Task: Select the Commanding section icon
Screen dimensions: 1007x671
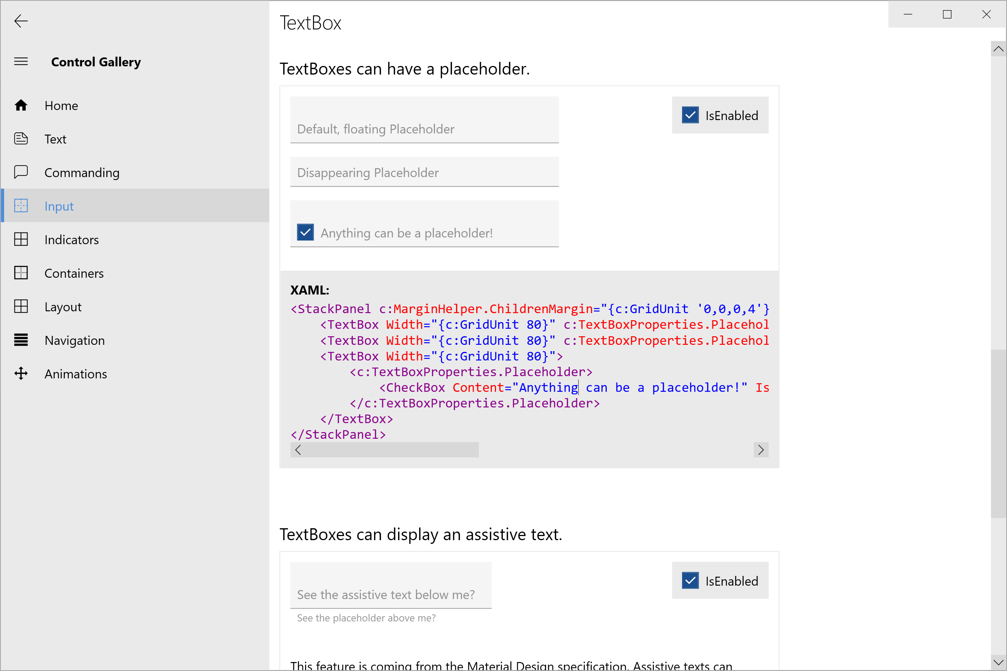Action: click(20, 172)
